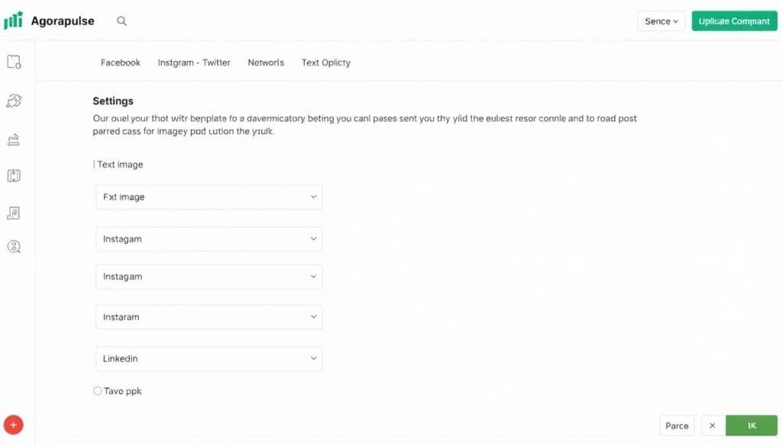Switch to the Facebook tab
782x446 pixels.
(121, 63)
